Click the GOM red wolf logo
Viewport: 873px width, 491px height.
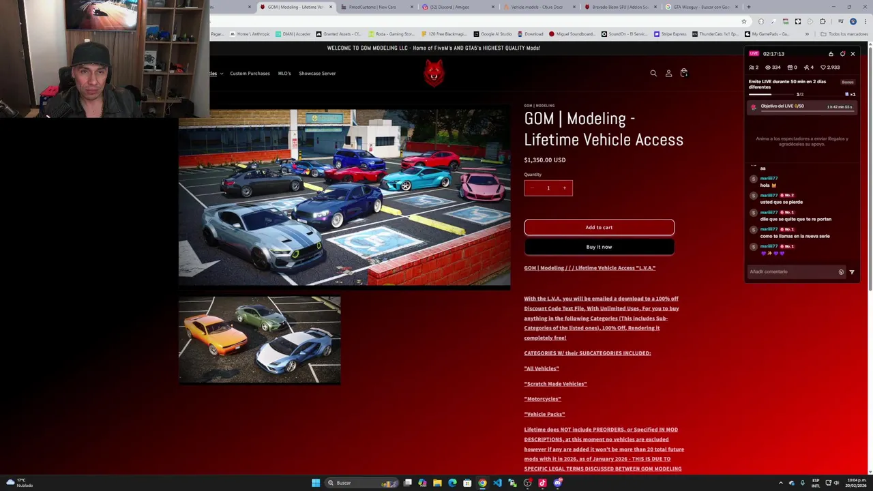(x=434, y=73)
